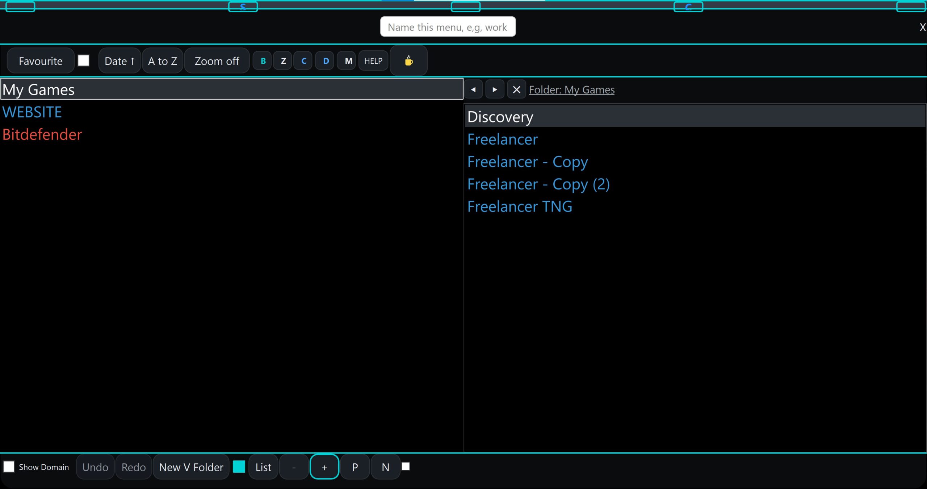Close the My Games folder panel
Screen dimensions: 927x489
click(516, 89)
